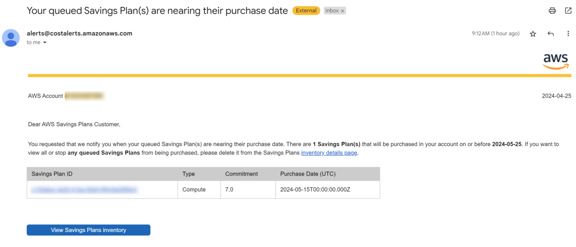Open the blurred Savings Plan ID link

[x=84, y=190]
